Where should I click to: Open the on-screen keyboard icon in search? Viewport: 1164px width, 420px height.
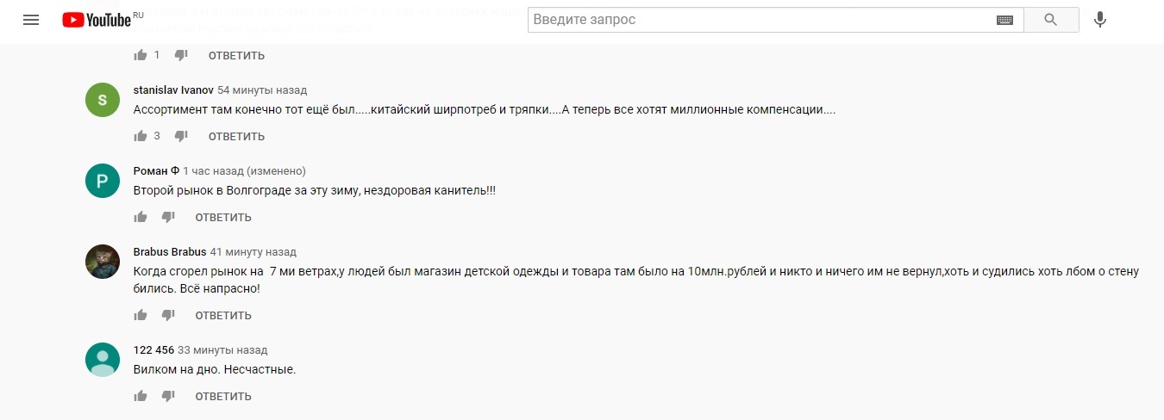[x=1004, y=20]
